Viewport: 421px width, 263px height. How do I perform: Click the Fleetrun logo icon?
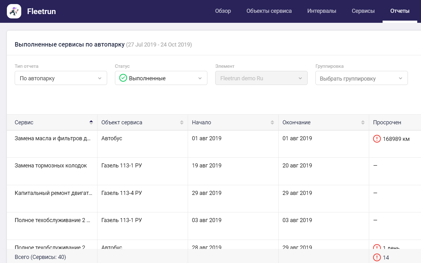[14, 11]
